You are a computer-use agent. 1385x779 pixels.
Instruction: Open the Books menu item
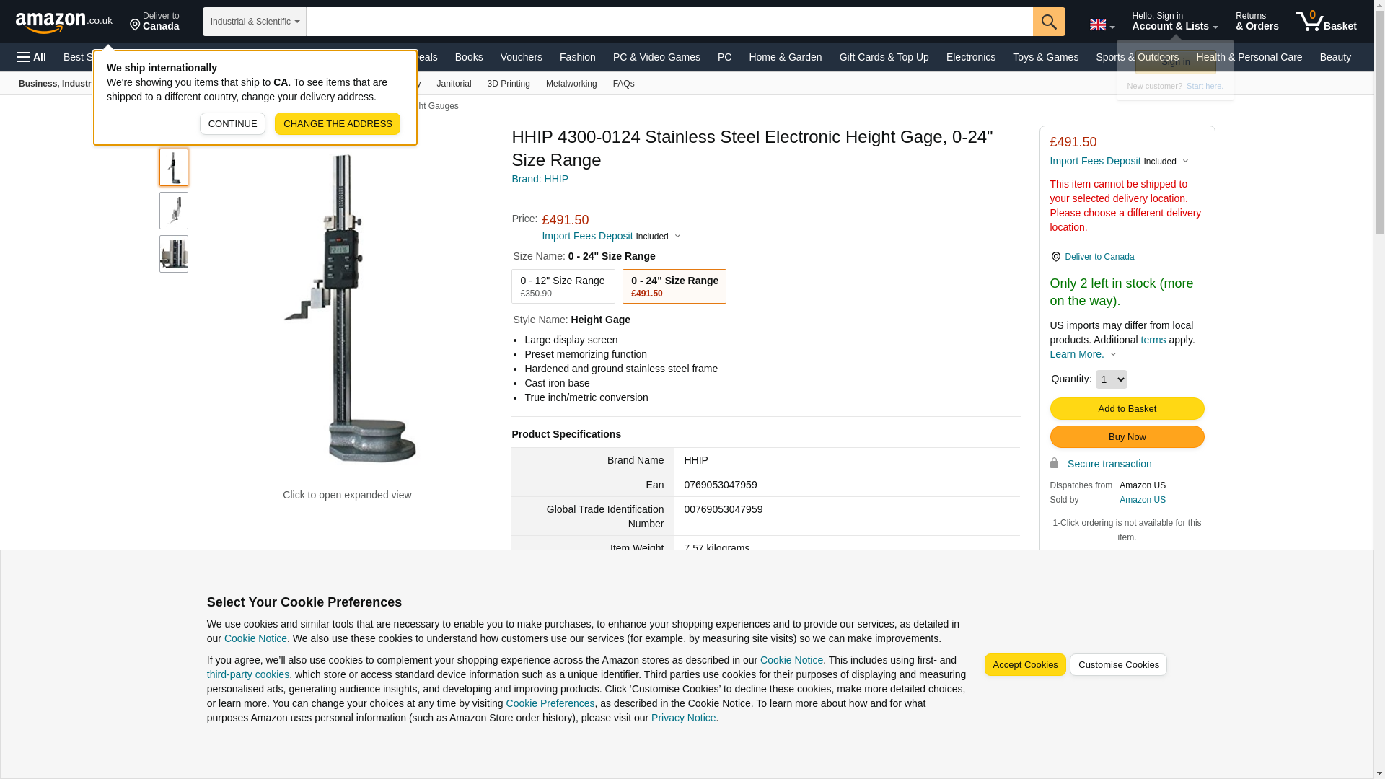[x=468, y=57]
